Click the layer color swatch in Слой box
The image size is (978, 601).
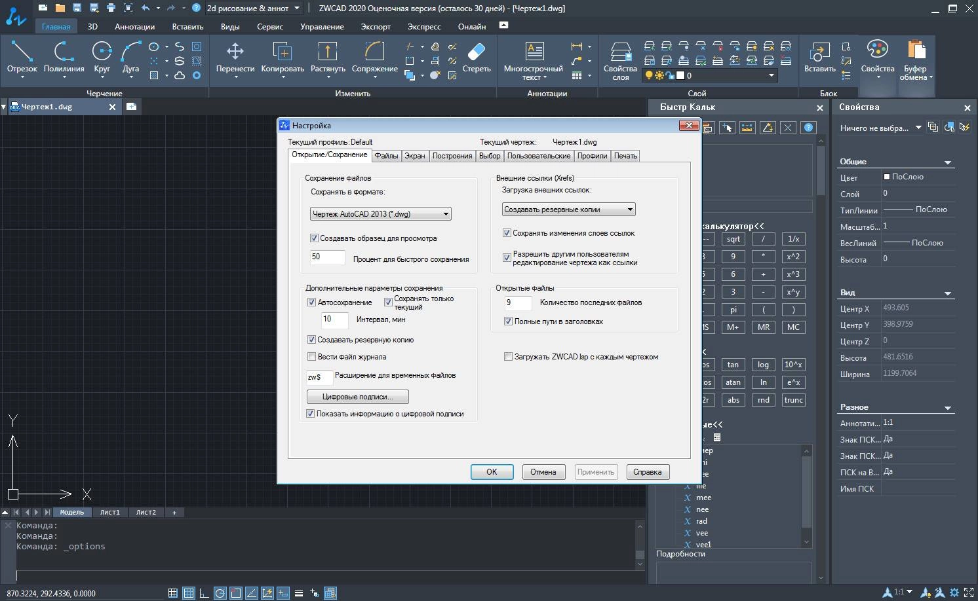click(680, 75)
